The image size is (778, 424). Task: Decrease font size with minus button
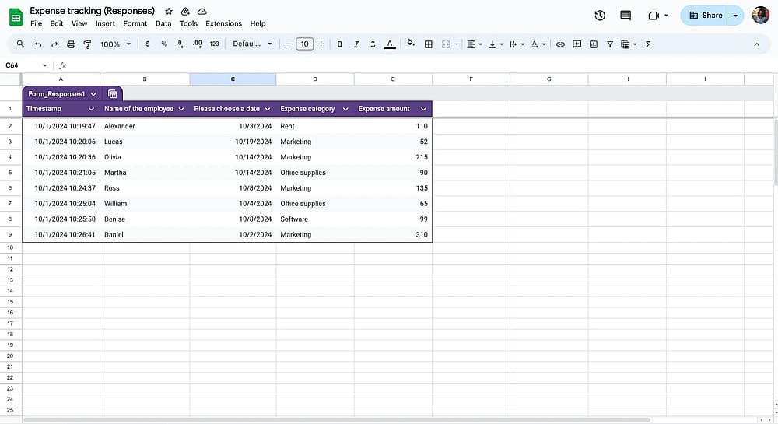(x=288, y=44)
